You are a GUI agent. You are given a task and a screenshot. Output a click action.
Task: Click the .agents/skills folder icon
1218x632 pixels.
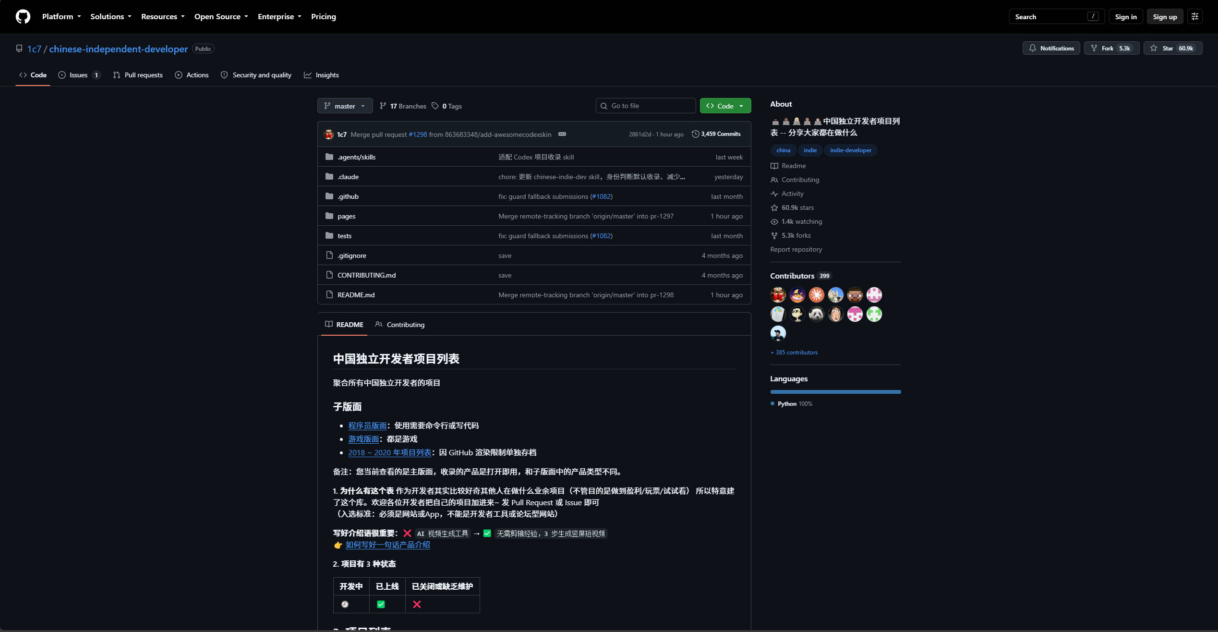329,157
